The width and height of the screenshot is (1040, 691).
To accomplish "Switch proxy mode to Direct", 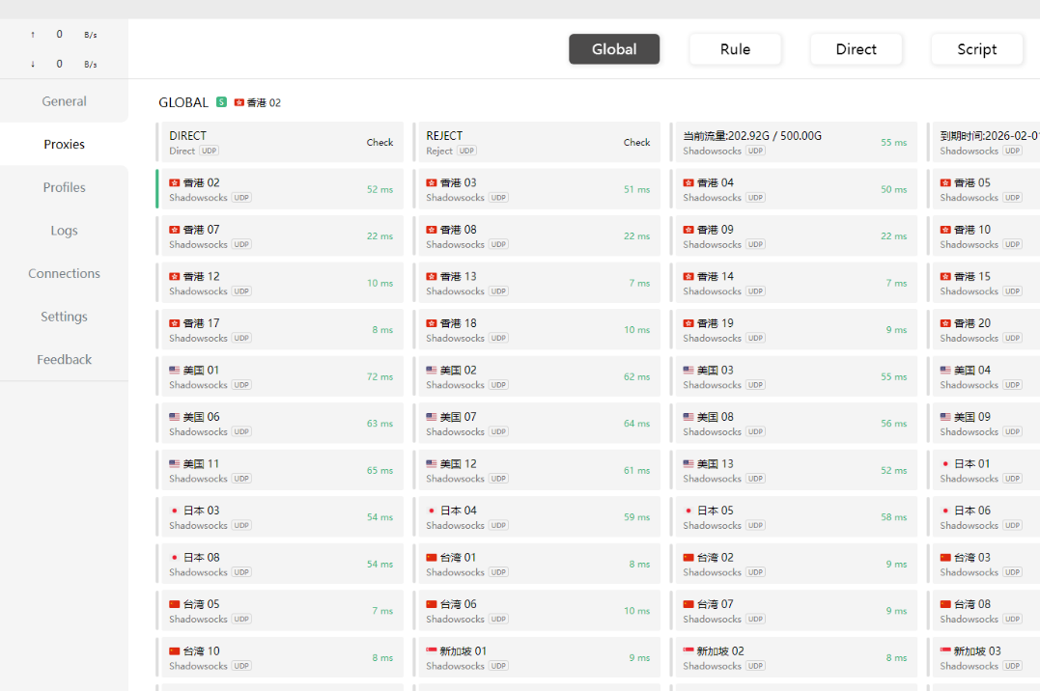I will tap(856, 49).
